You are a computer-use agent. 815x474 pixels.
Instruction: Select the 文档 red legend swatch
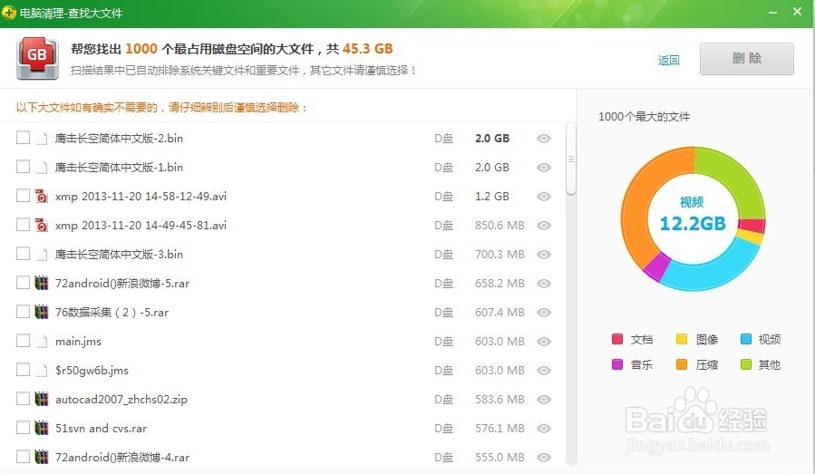point(617,339)
